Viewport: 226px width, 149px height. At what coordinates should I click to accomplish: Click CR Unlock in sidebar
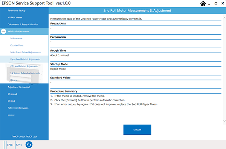coord(12,94)
